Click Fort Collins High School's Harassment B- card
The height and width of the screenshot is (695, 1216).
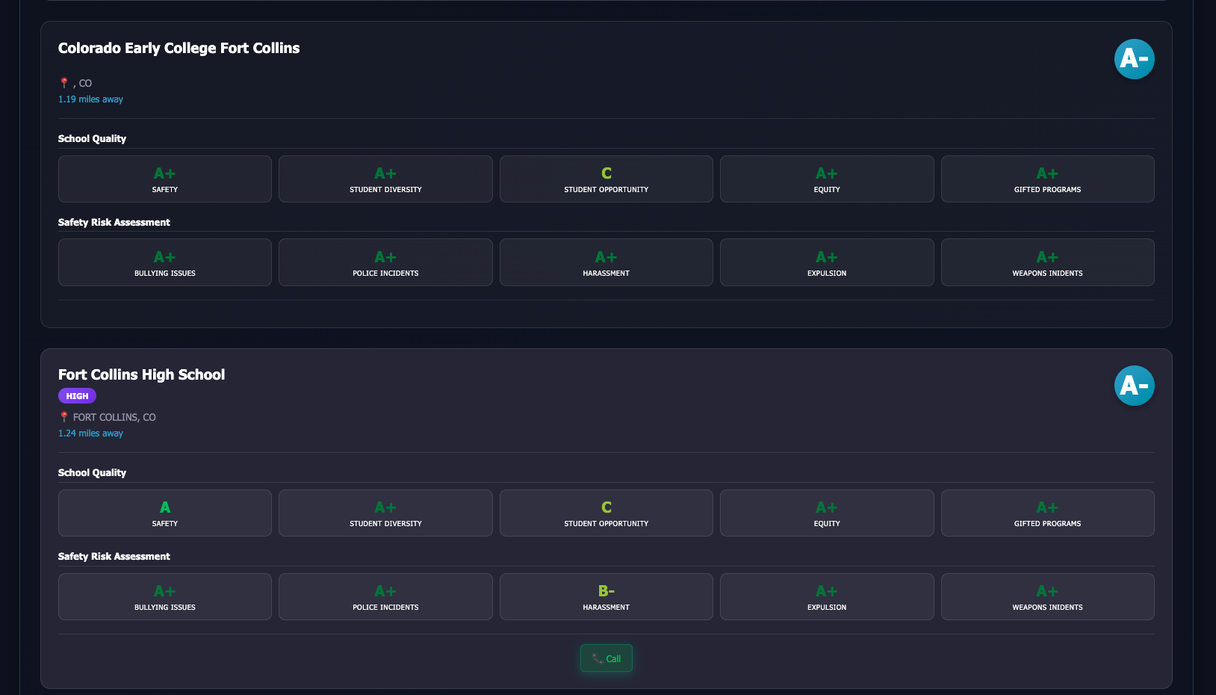coord(606,596)
